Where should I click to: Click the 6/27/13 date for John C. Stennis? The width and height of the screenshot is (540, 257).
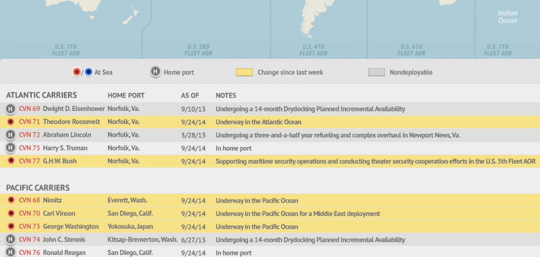193,240
